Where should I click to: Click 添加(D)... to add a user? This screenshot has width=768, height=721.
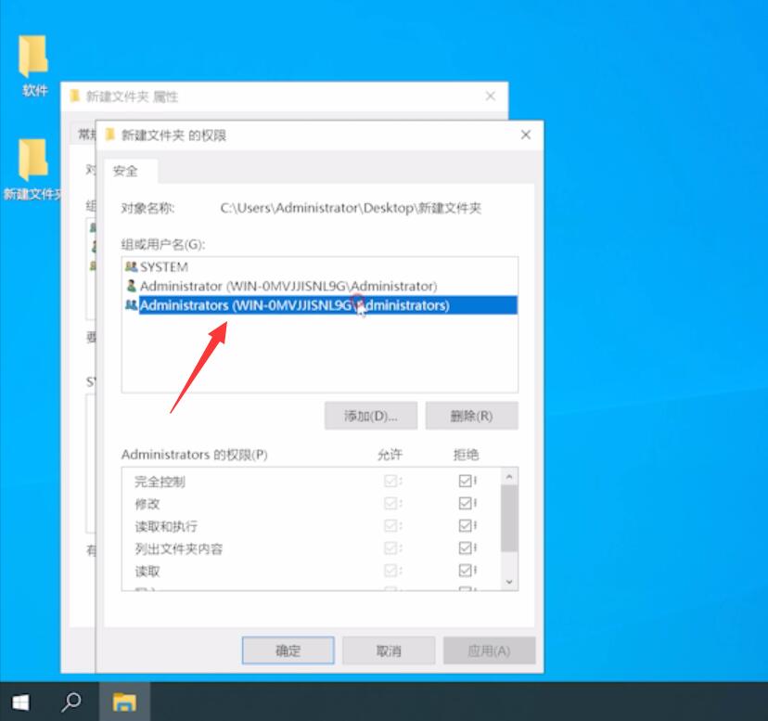tap(371, 416)
